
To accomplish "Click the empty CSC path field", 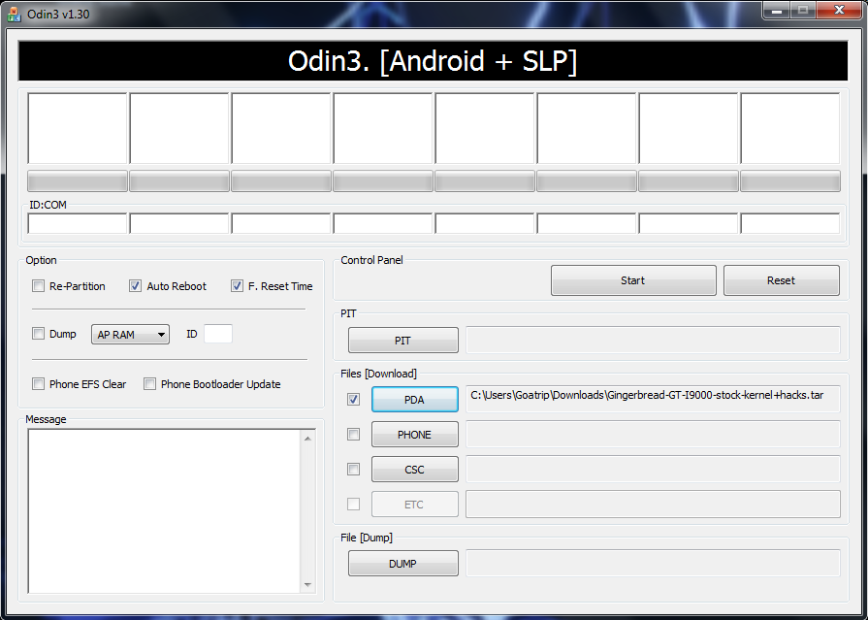I will pyautogui.click(x=654, y=469).
